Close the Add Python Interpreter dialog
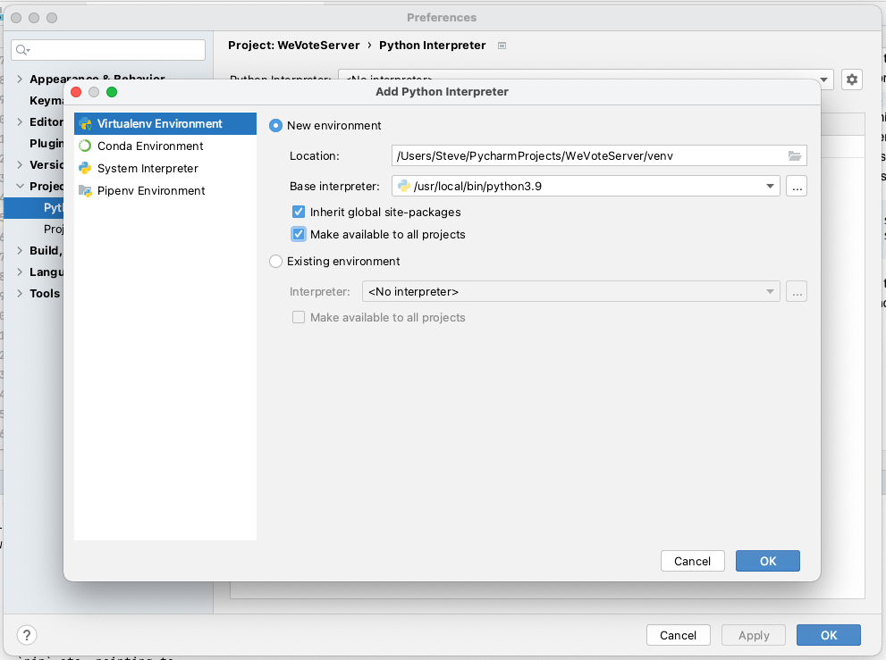 pos(76,92)
